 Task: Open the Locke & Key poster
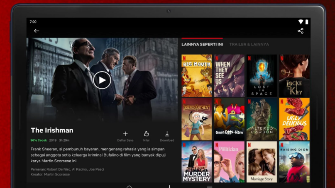pos(294,76)
